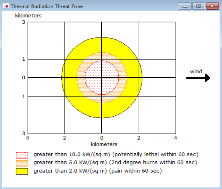Screen dimensions: 222x189
Task: Click the 'wind' label
Action: tap(196, 71)
